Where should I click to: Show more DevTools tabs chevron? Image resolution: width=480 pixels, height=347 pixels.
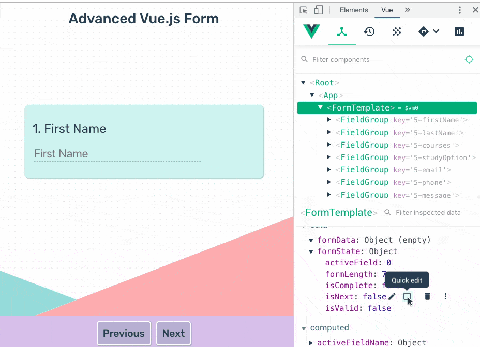(407, 10)
